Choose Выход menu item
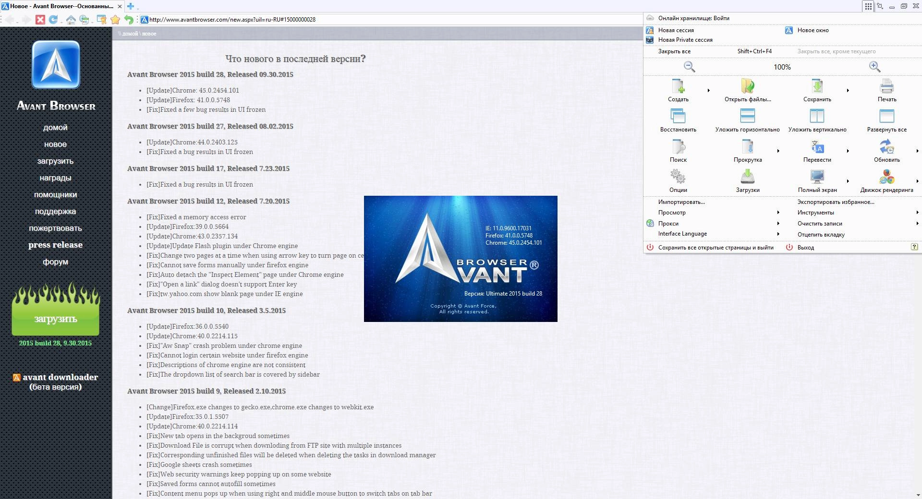Image resolution: width=922 pixels, height=499 pixels. (805, 248)
